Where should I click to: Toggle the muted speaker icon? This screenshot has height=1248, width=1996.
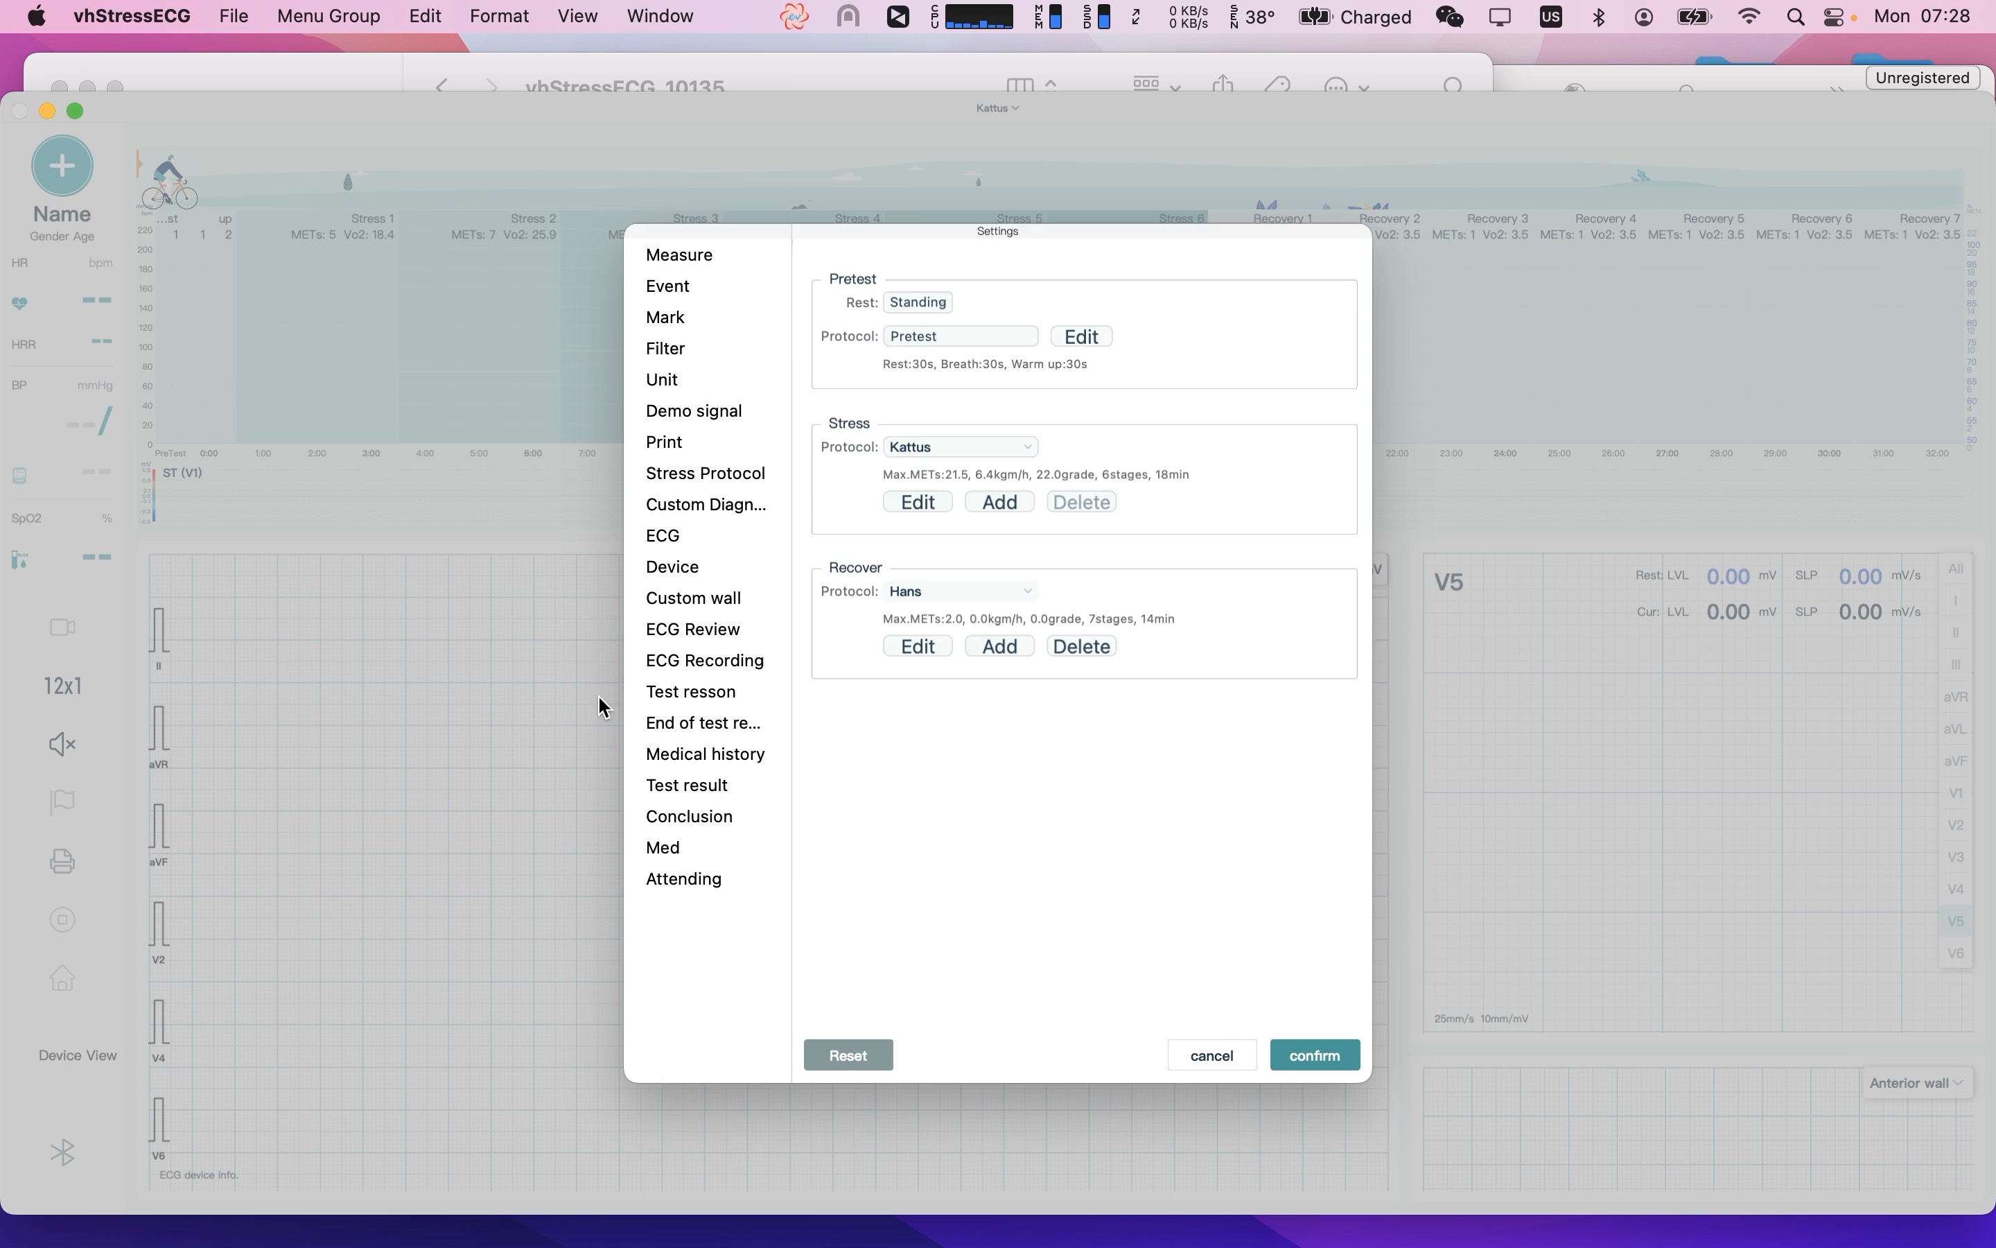(62, 744)
